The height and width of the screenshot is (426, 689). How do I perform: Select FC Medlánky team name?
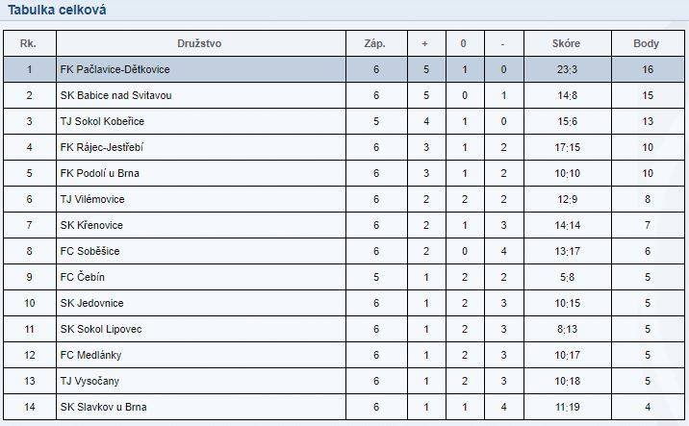click(x=90, y=355)
